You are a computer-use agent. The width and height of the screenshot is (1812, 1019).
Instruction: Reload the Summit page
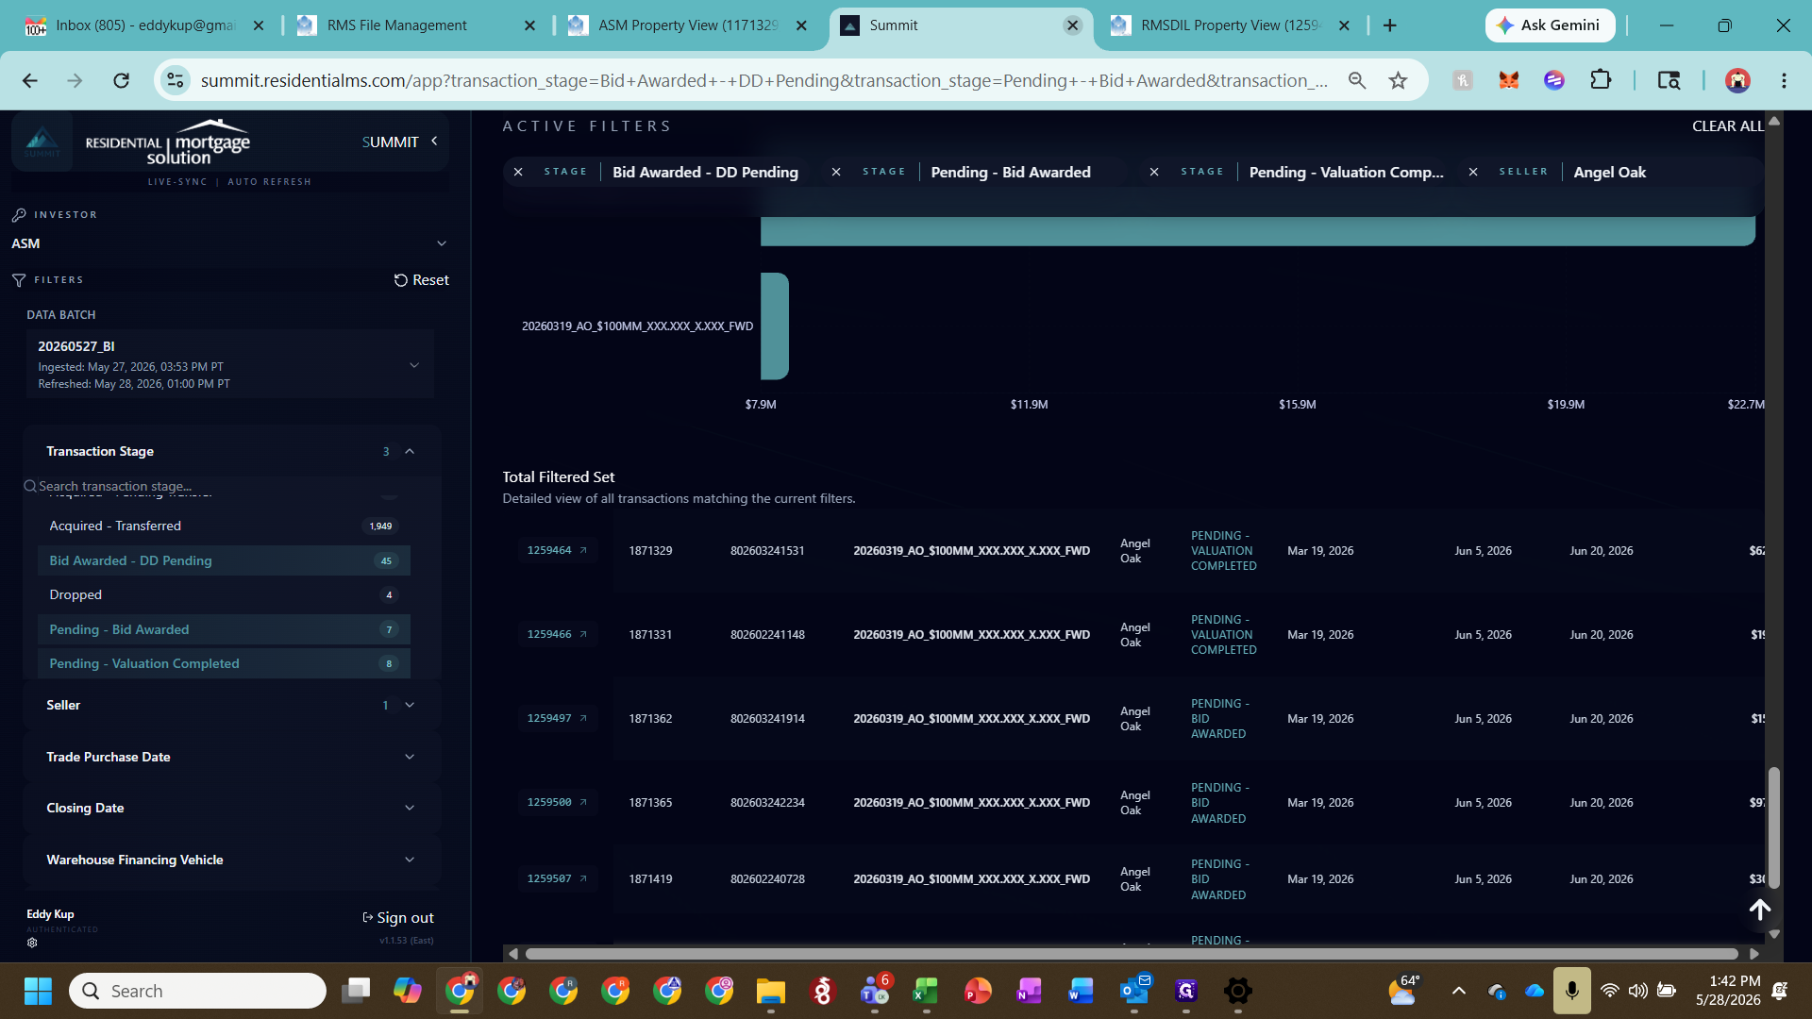121,81
